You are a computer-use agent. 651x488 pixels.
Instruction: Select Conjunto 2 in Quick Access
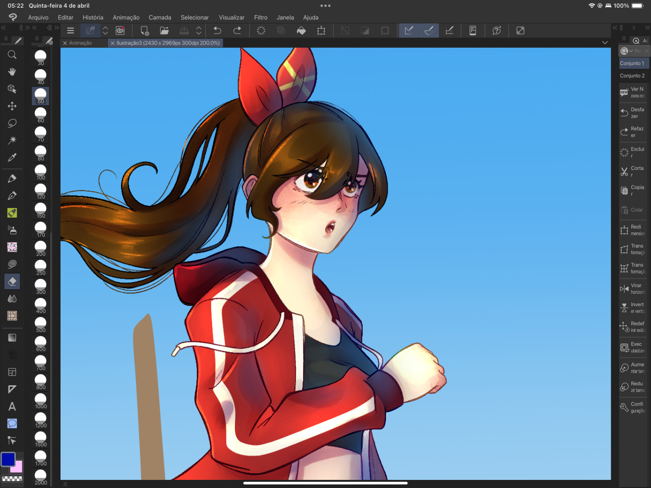click(633, 76)
